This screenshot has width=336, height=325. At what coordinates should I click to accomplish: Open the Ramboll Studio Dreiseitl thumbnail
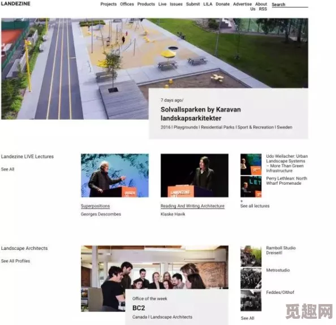tap(251, 256)
